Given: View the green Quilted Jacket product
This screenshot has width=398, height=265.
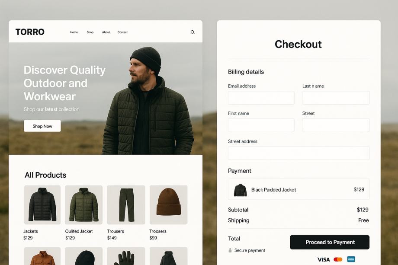Looking at the screenshot, I should (84, 204).
